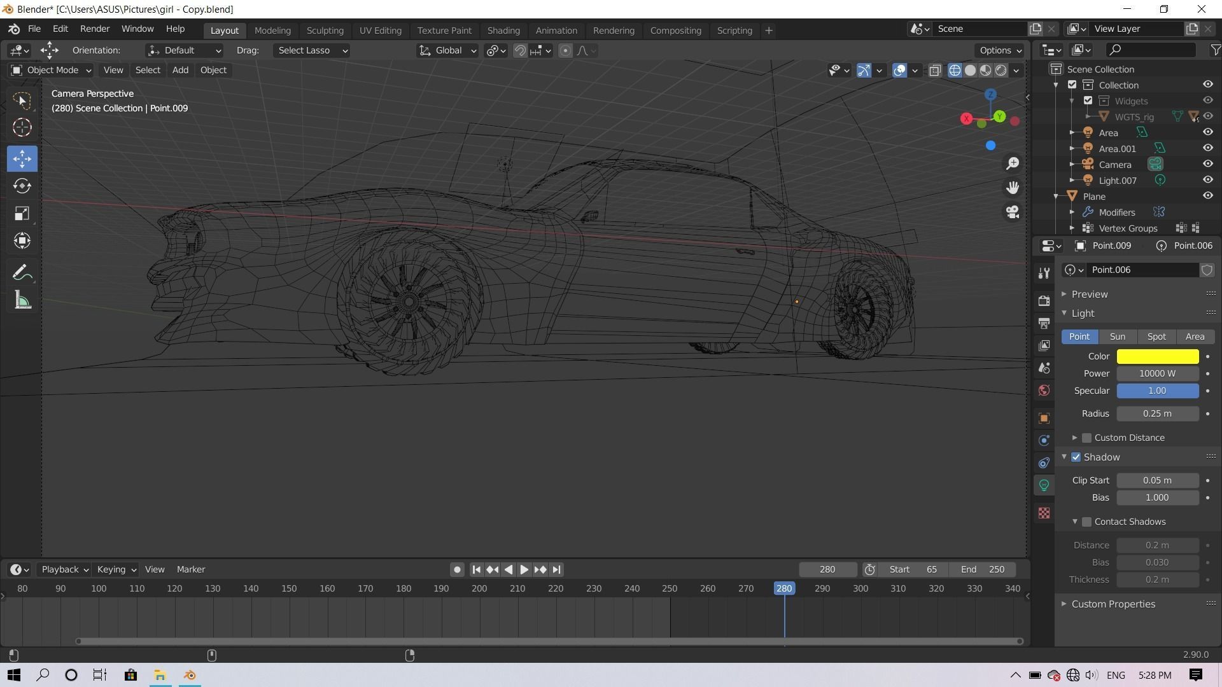Viewport: 1222px width, 687px height.
Task: Jump to next keyframe
Action: click(540, 570)
